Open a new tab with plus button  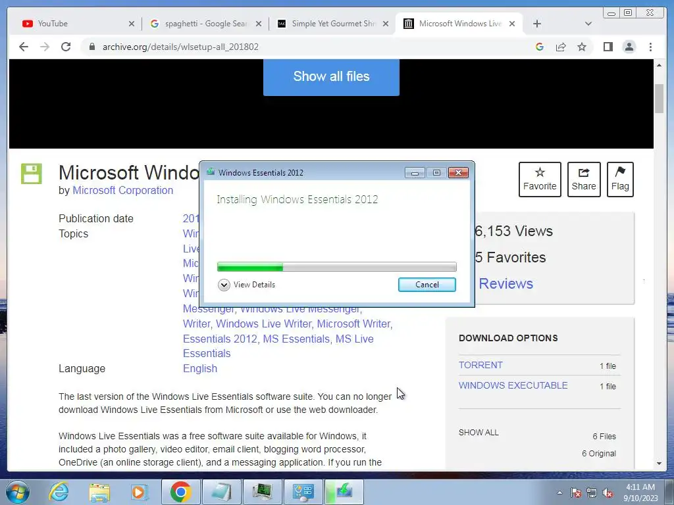pos(537,24)
